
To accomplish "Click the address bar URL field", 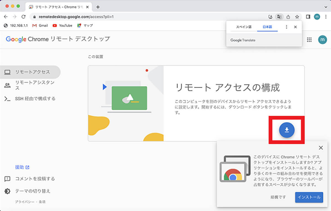I will click(x=149, y=17).
